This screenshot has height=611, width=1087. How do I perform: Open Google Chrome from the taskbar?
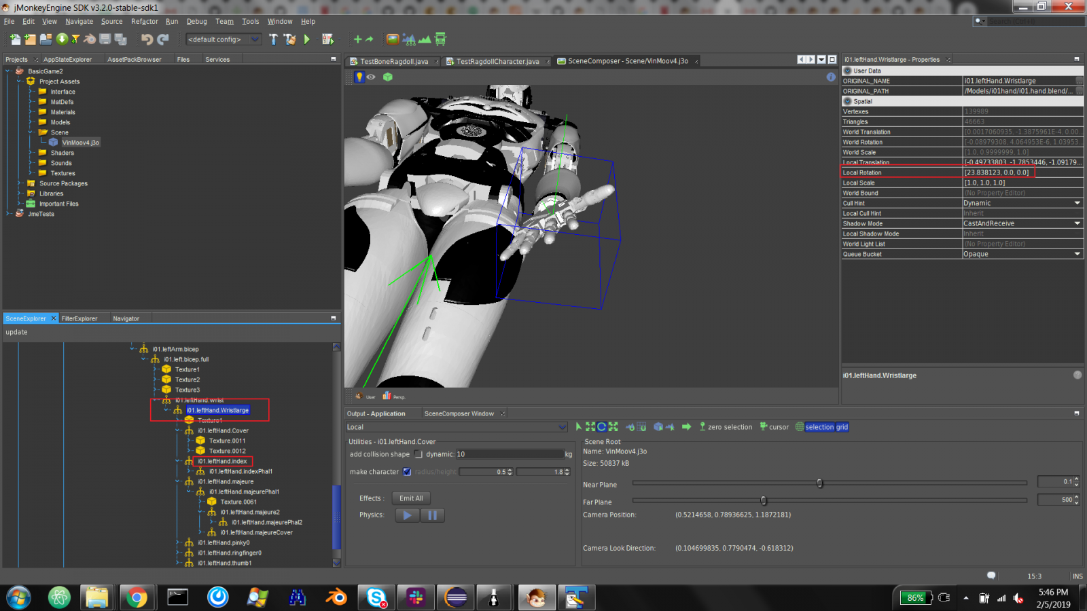(x=137, y=597)
